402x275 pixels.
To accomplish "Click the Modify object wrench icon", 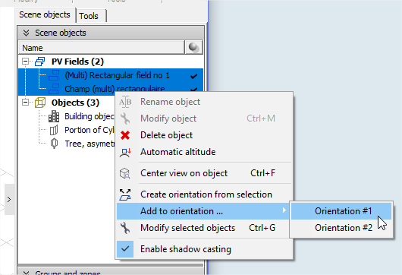I will coord(125,119).
